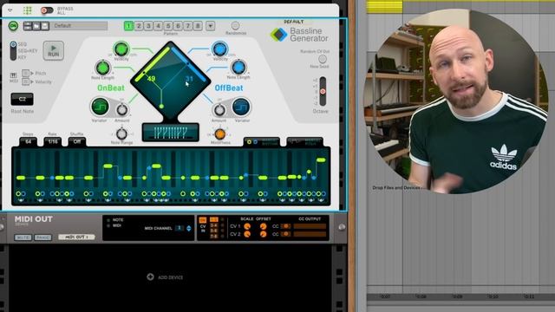Click the CV 2 Scale knob
The image size is (555, 312).
coord(247,234)
